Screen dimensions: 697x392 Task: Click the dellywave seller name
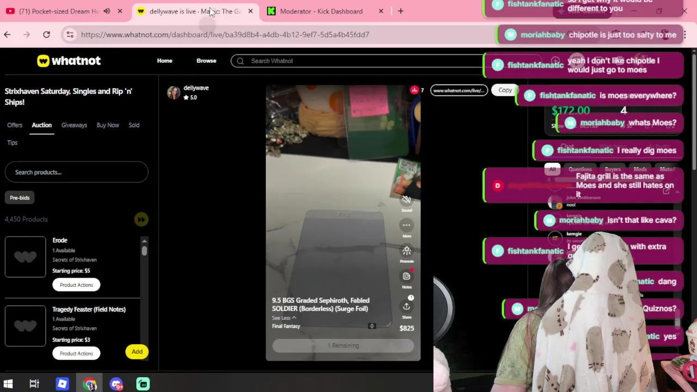coord(196,88)
